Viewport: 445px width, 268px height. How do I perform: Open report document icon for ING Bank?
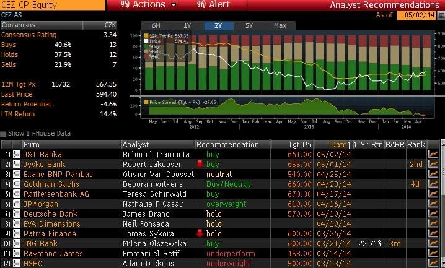coord(17,244)
